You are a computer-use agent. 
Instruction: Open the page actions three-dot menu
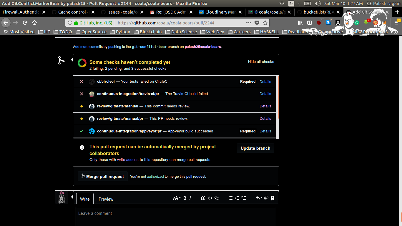248,23
